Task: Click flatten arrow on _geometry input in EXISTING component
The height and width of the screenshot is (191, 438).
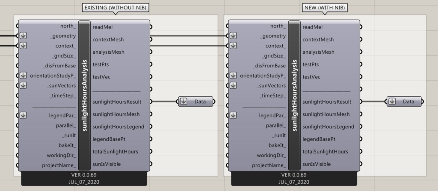Action: pyautogui.click(x=23, y=36)
